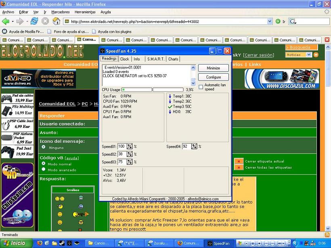Click the Speed02 up/down spinner
Image resolution: width=331 pixels, height=248 pixels.
[130, 154]
